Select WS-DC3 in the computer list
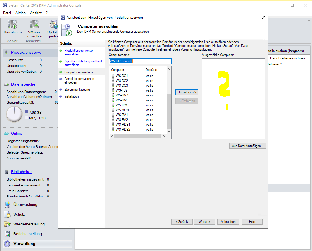Image resolution: width=312 pixels, height=251 pixels. tap(122, 86)
